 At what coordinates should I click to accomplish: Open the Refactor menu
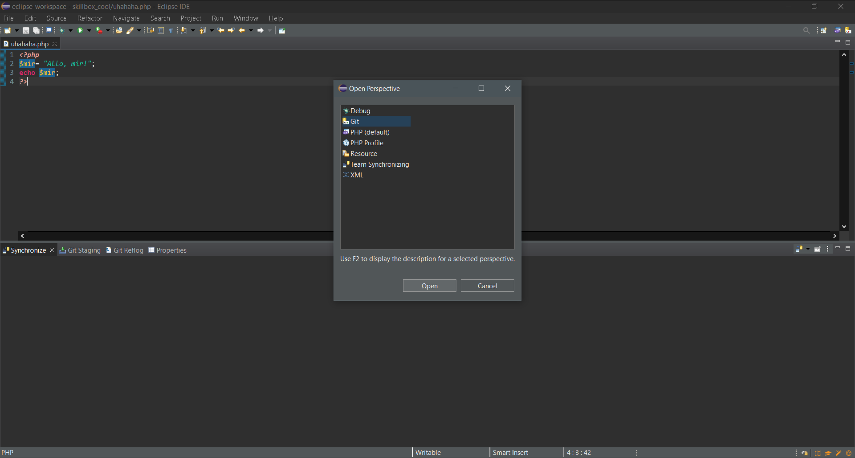90,18
